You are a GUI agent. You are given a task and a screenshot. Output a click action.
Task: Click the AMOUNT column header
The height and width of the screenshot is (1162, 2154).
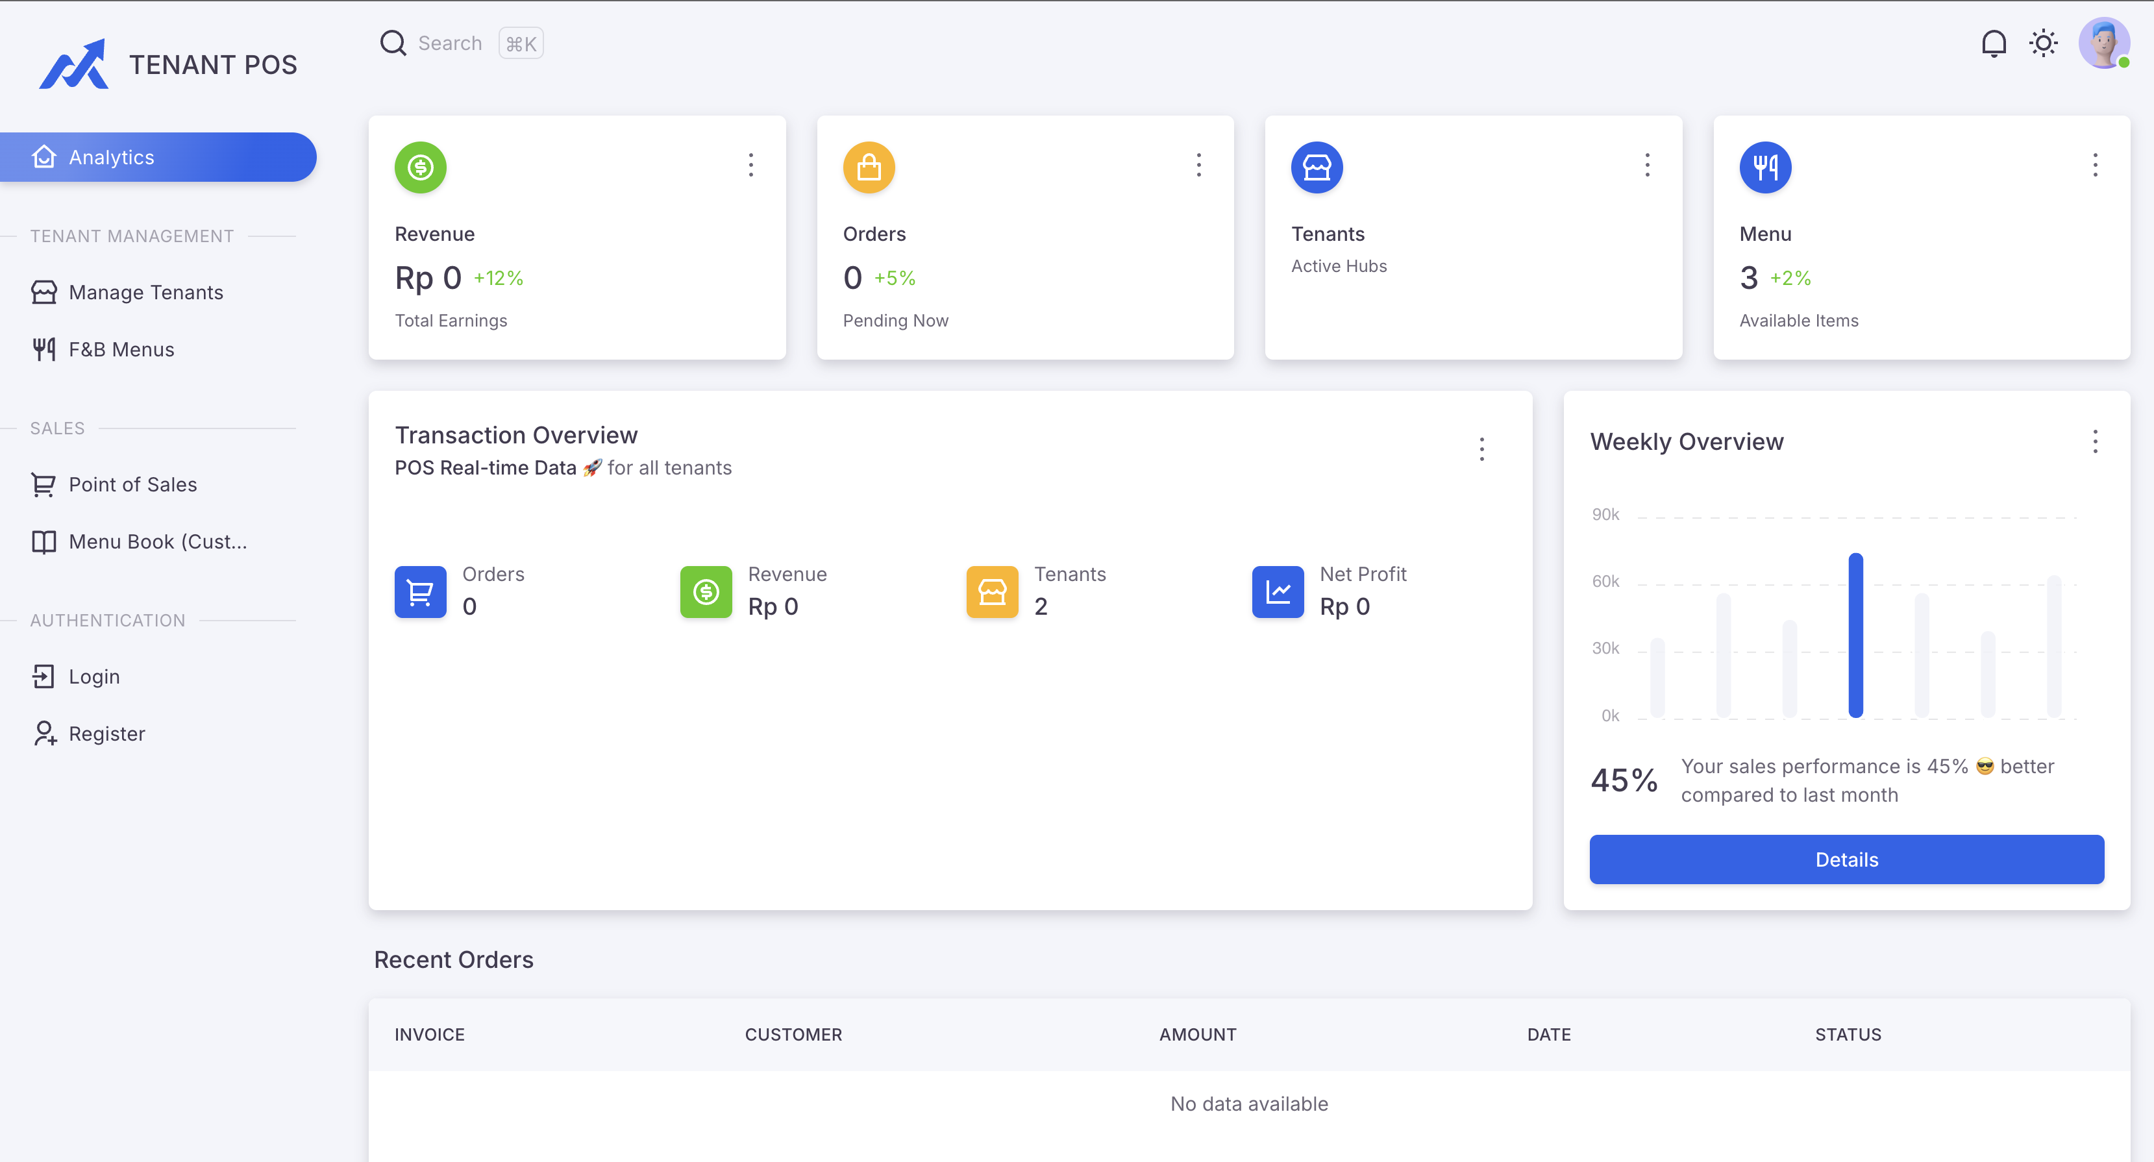1197,1035
